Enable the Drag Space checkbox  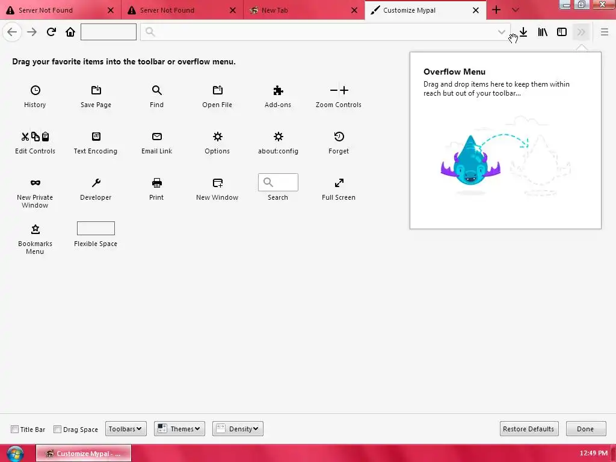click(x=57, y=429)
